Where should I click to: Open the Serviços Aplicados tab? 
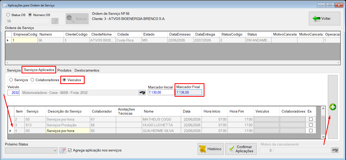(39, 70)
